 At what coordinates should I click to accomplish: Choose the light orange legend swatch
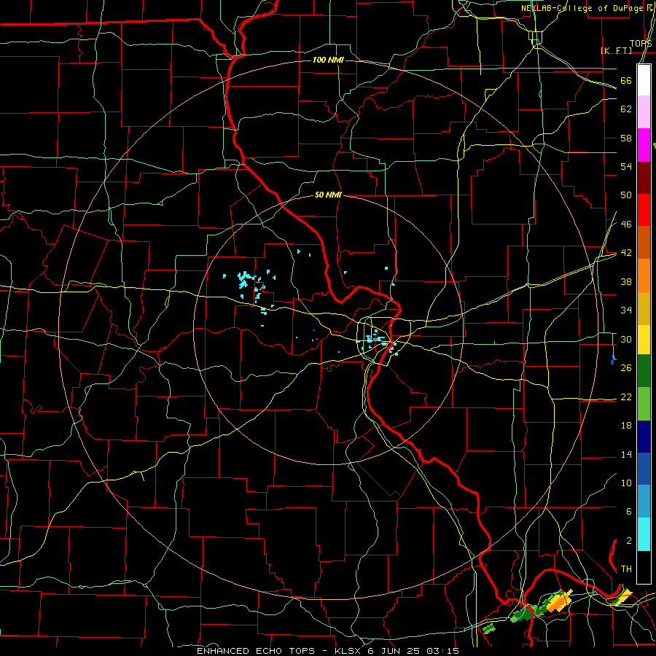click(644, 276)
